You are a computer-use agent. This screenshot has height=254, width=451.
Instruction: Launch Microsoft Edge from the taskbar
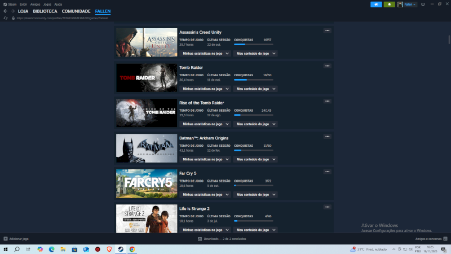[51, 249]
